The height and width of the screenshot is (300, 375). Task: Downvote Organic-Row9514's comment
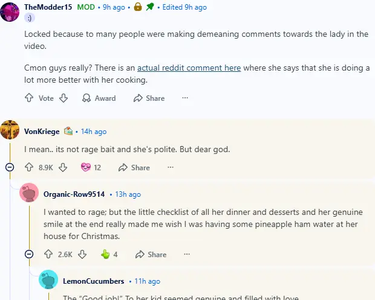tap(83, 254)
